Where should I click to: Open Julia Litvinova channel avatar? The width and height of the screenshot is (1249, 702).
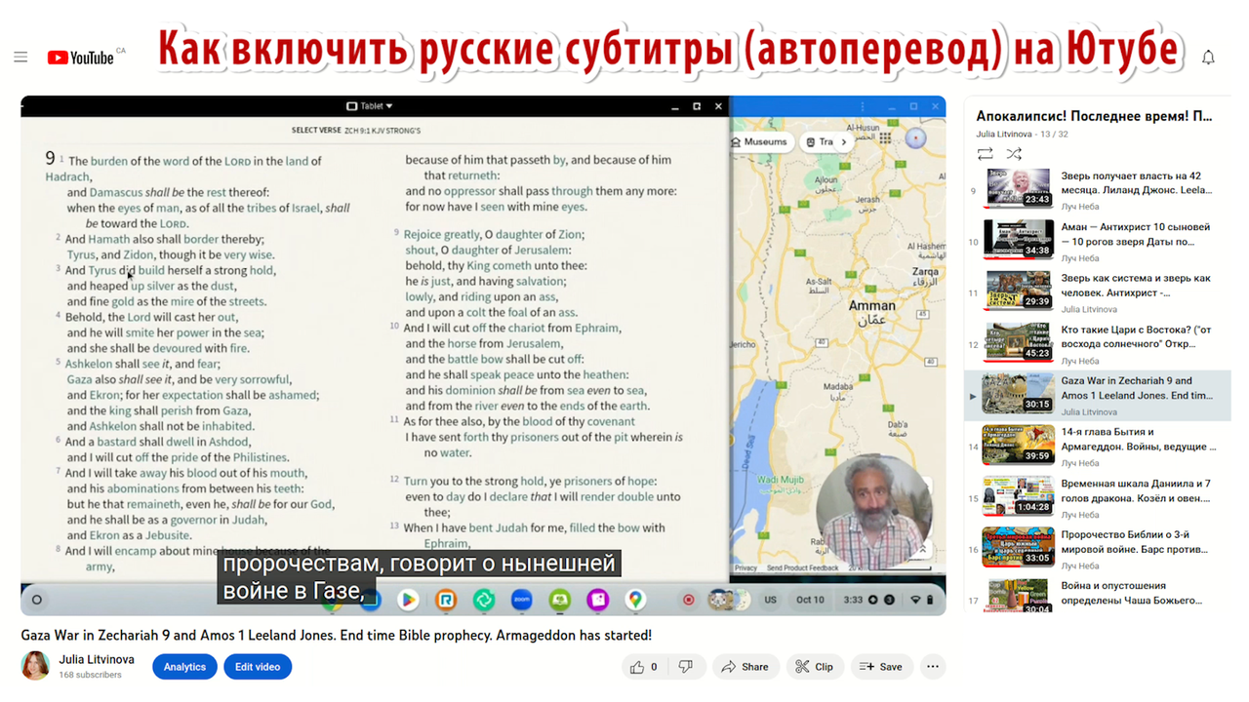coord(35,667)
